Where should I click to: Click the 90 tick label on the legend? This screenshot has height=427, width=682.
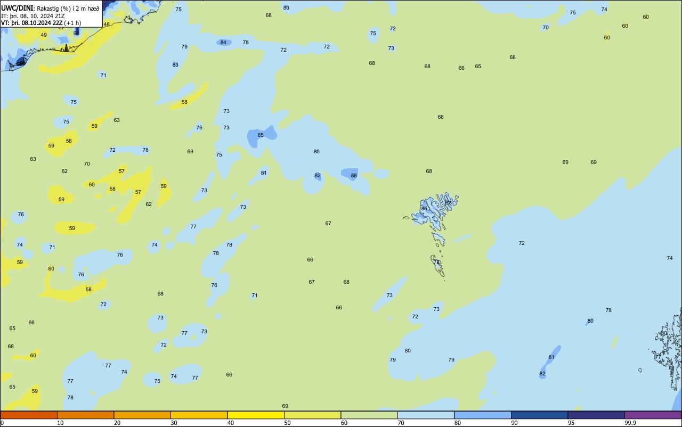[514, 423]
